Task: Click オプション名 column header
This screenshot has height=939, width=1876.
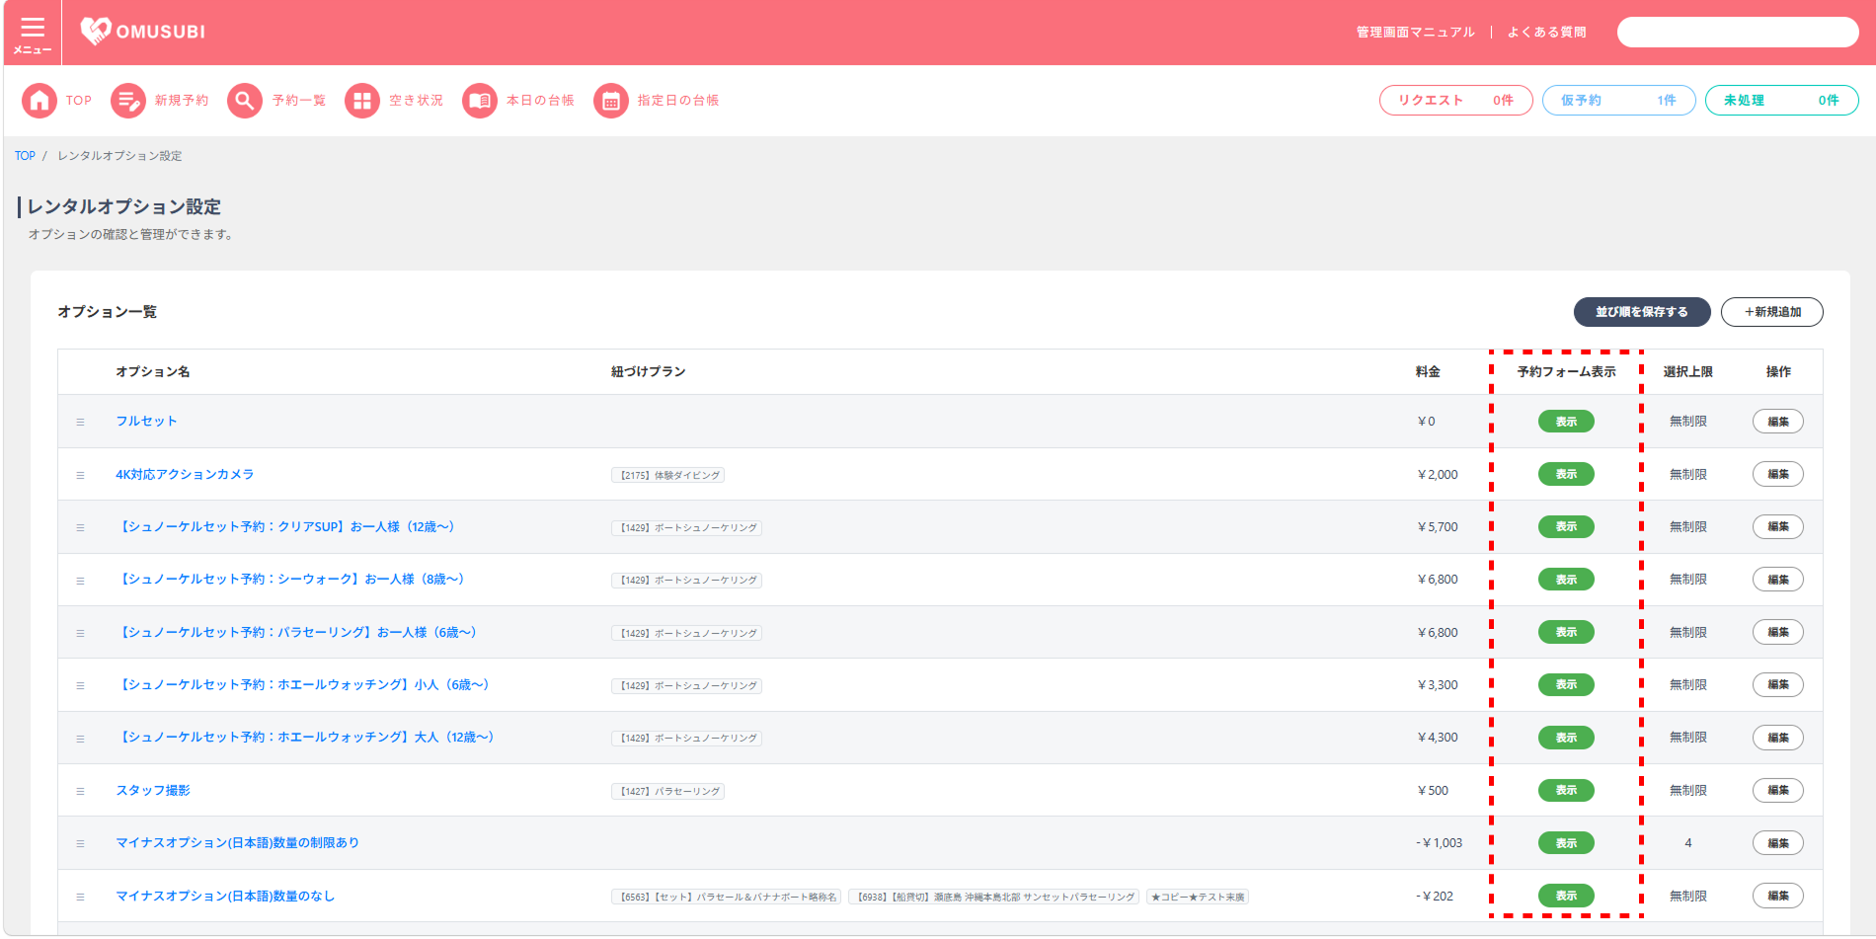Action: 153,372
